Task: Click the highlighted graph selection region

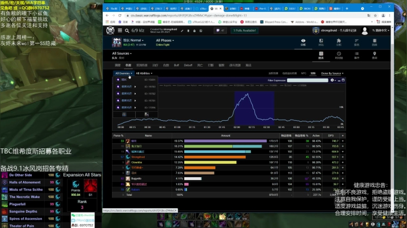Action: 254,108
